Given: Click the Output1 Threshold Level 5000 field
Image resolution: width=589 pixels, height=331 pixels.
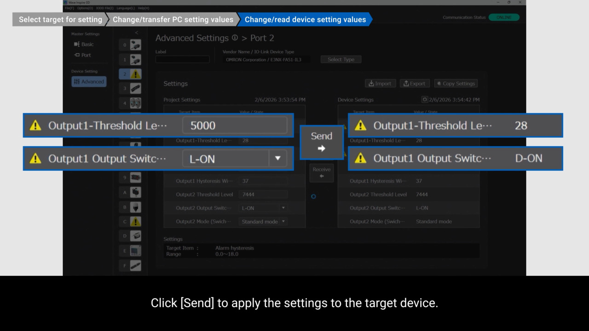Looking at the screenshot, I should 235,126.
